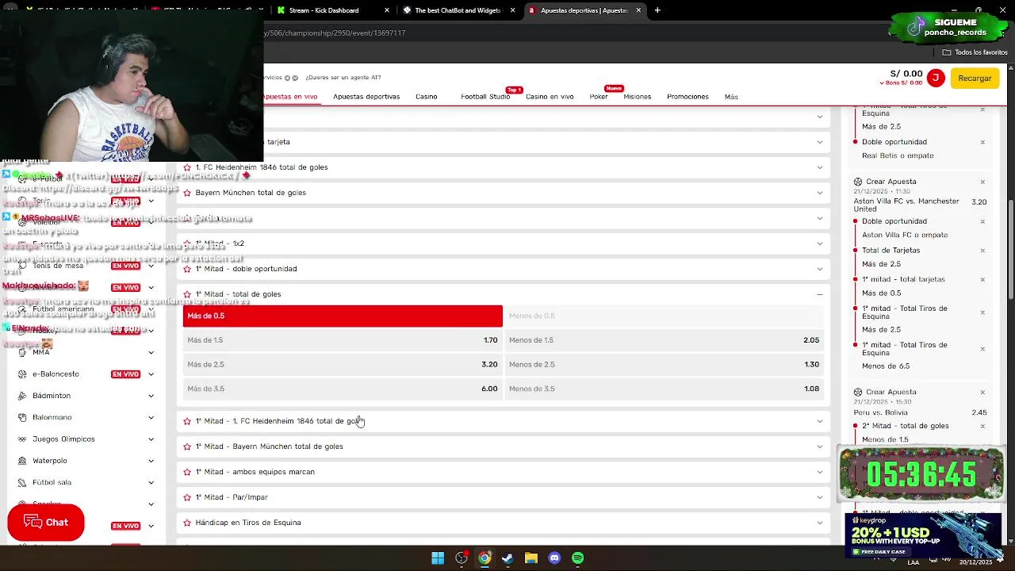The width and height of the screenshot is (1015, 571).
Task: Select 'Más de 1.5' odds 1.70
Action: click(x=343, y=340)
